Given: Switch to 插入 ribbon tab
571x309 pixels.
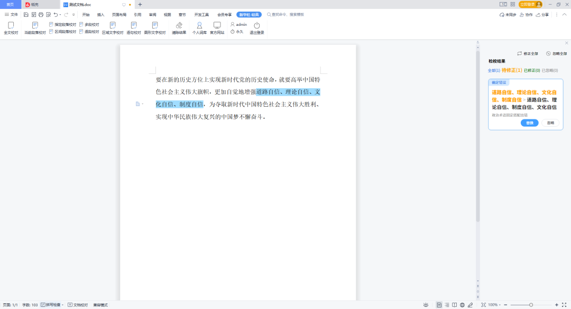Looking at the screenshot, I should [101, 15].
